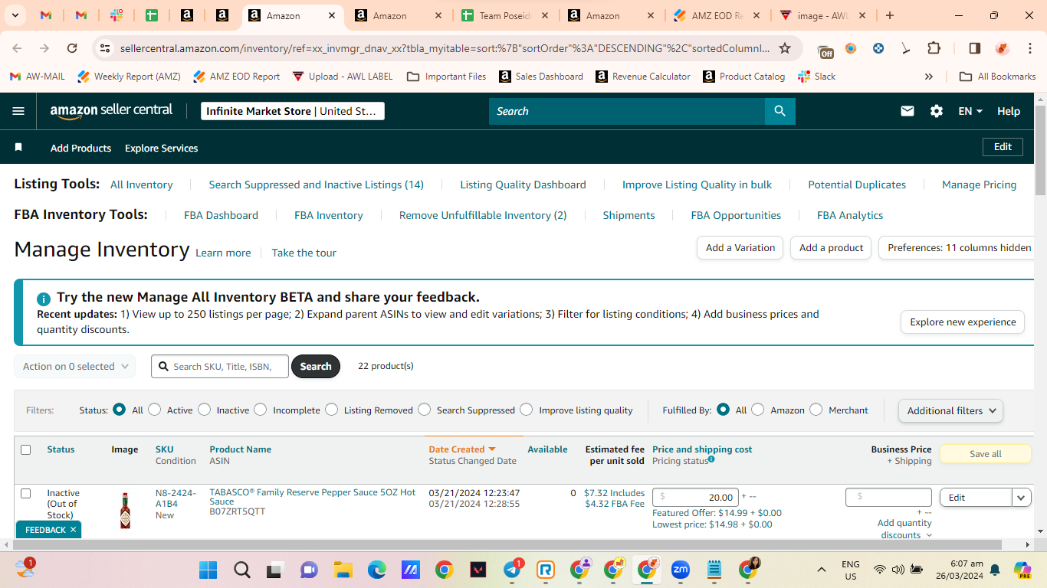1047x588 pixels.
Task: Open the Shipments tool
Action: [x=629, y=215]
